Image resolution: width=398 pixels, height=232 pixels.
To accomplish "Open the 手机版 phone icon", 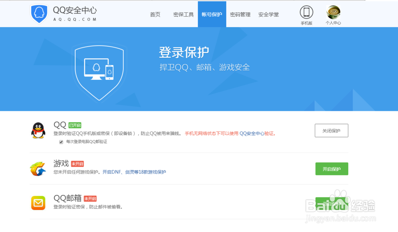I will pos(306,12).
